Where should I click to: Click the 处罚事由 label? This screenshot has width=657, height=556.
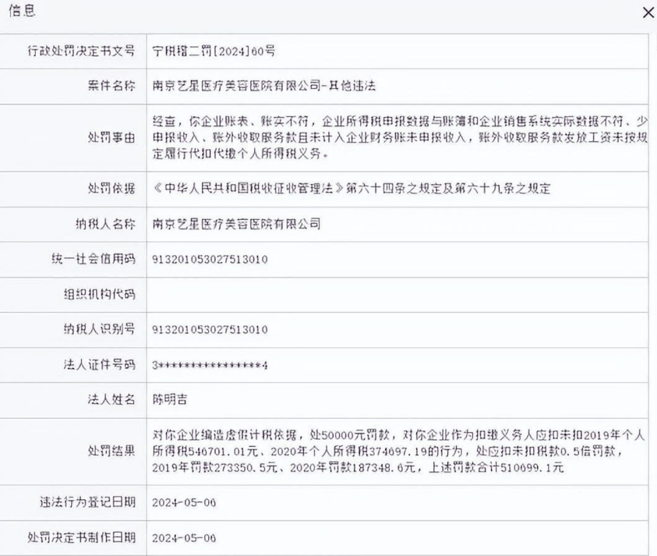tap(111, 137)
